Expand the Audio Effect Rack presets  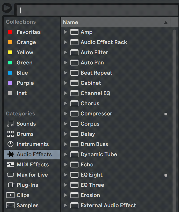65,42
